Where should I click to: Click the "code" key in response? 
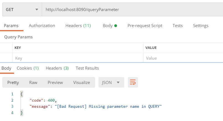tap(36, 100)
